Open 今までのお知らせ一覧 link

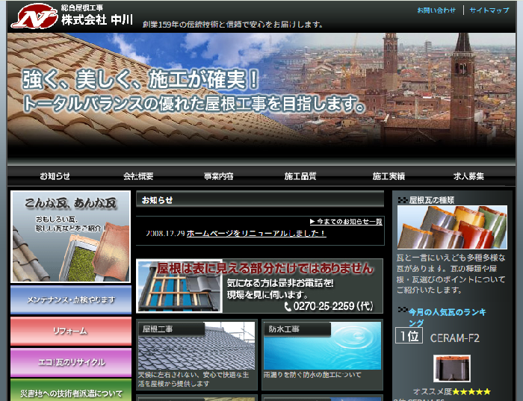(346, 221)
